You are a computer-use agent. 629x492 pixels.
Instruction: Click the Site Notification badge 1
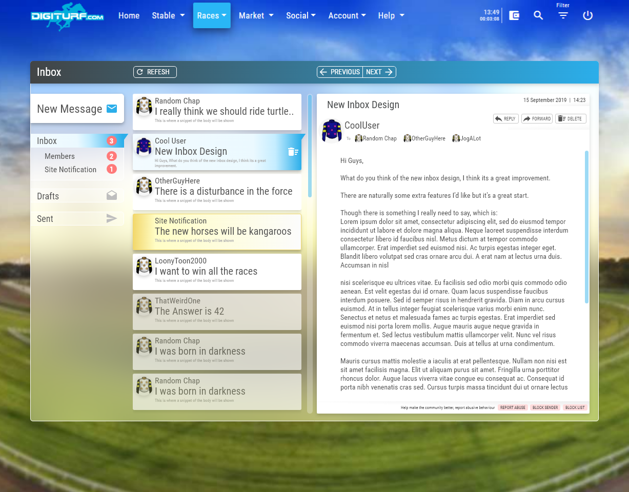click(x=111, y=169)
